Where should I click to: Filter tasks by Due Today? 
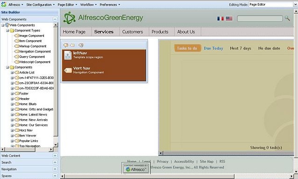pos(213,48)
